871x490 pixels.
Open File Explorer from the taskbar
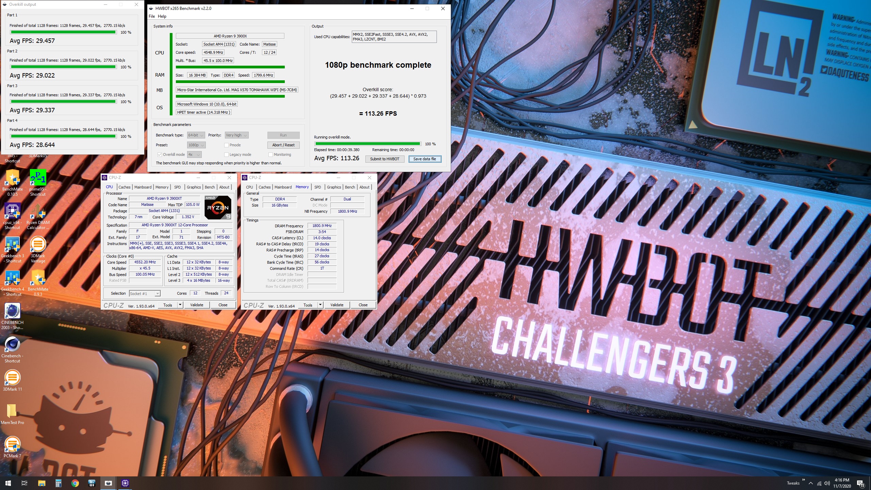(x=42, y=483)
